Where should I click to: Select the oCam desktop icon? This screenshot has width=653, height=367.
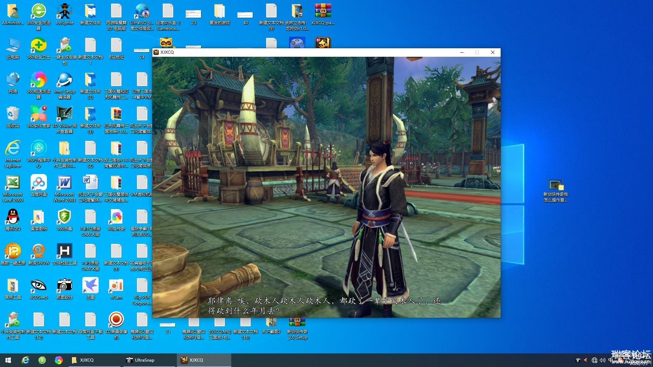click(x=116, y=289)
